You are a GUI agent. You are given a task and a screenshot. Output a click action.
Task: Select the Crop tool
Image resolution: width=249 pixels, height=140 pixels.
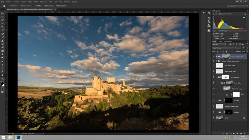coord(2,27)
